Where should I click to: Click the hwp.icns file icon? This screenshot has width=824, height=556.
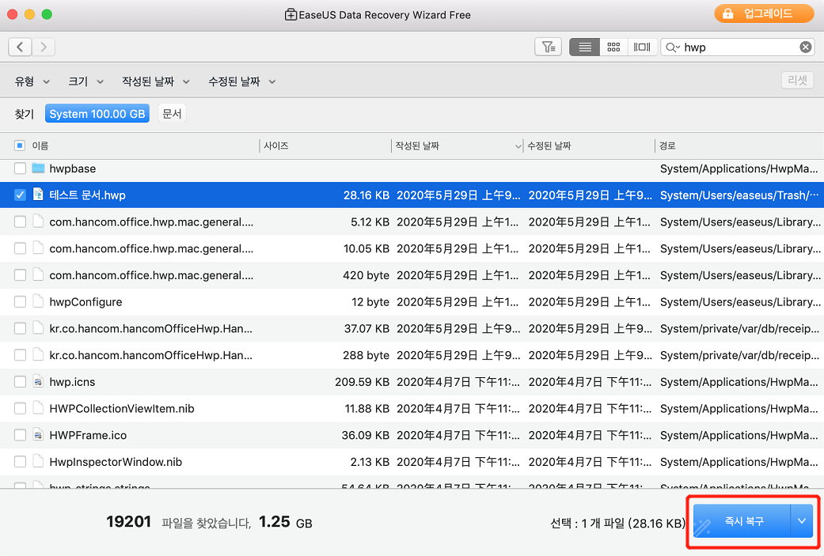[x=38, y=382]
